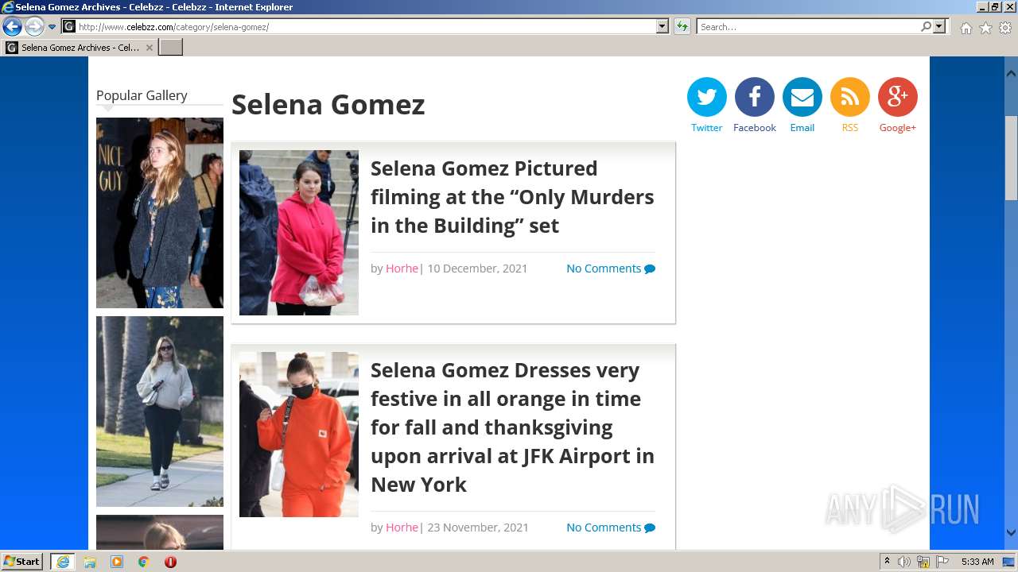Click the vertical scrollbar thumb
The image size is (1018, 572).
[x=1011, y=157]
